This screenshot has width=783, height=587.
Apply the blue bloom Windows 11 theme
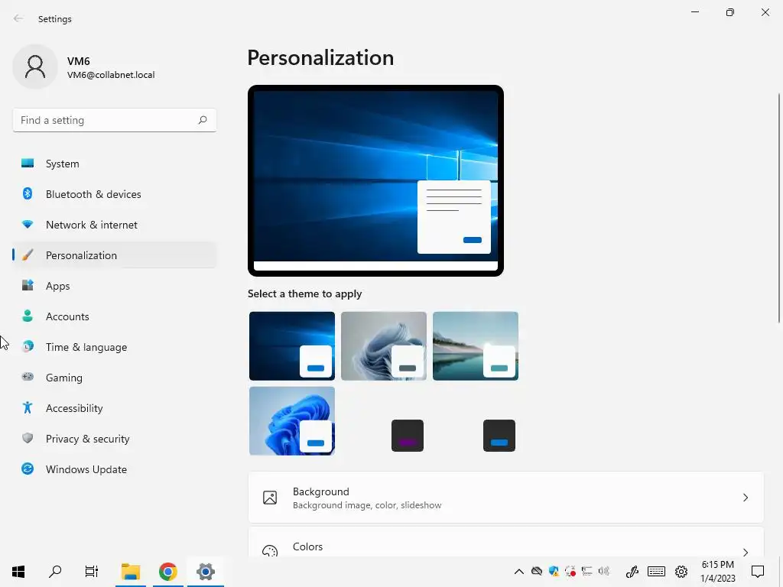click(292, 421)
